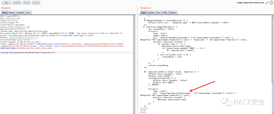Click the Response pane scrollbar up arrow

(x=273, y=16)
